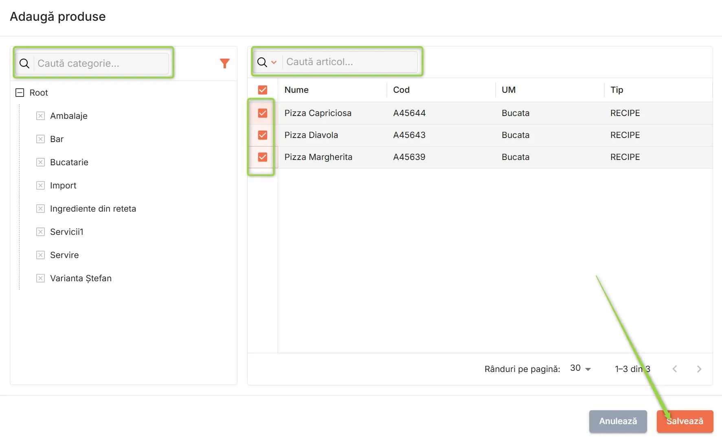Select the Varianta Ștefan category

pyautogui.click(x=81, y=278)
